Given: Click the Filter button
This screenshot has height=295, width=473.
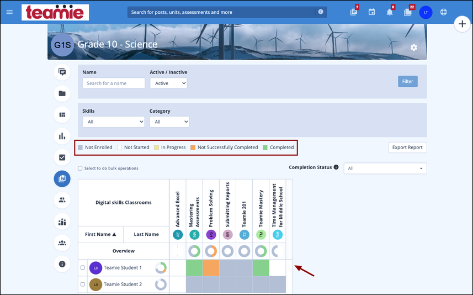Looking at the screenshot, I should [x=407, y=82].
